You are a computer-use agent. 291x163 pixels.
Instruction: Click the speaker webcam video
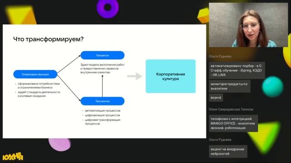248,25
